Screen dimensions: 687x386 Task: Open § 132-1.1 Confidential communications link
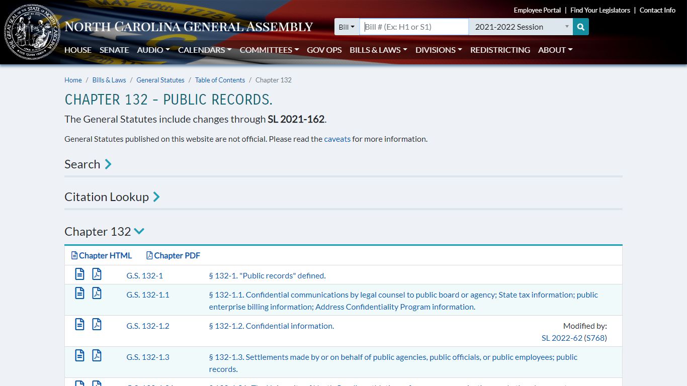coord(403,301)
